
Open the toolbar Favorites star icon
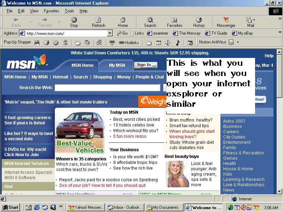(x=174, y=22)
